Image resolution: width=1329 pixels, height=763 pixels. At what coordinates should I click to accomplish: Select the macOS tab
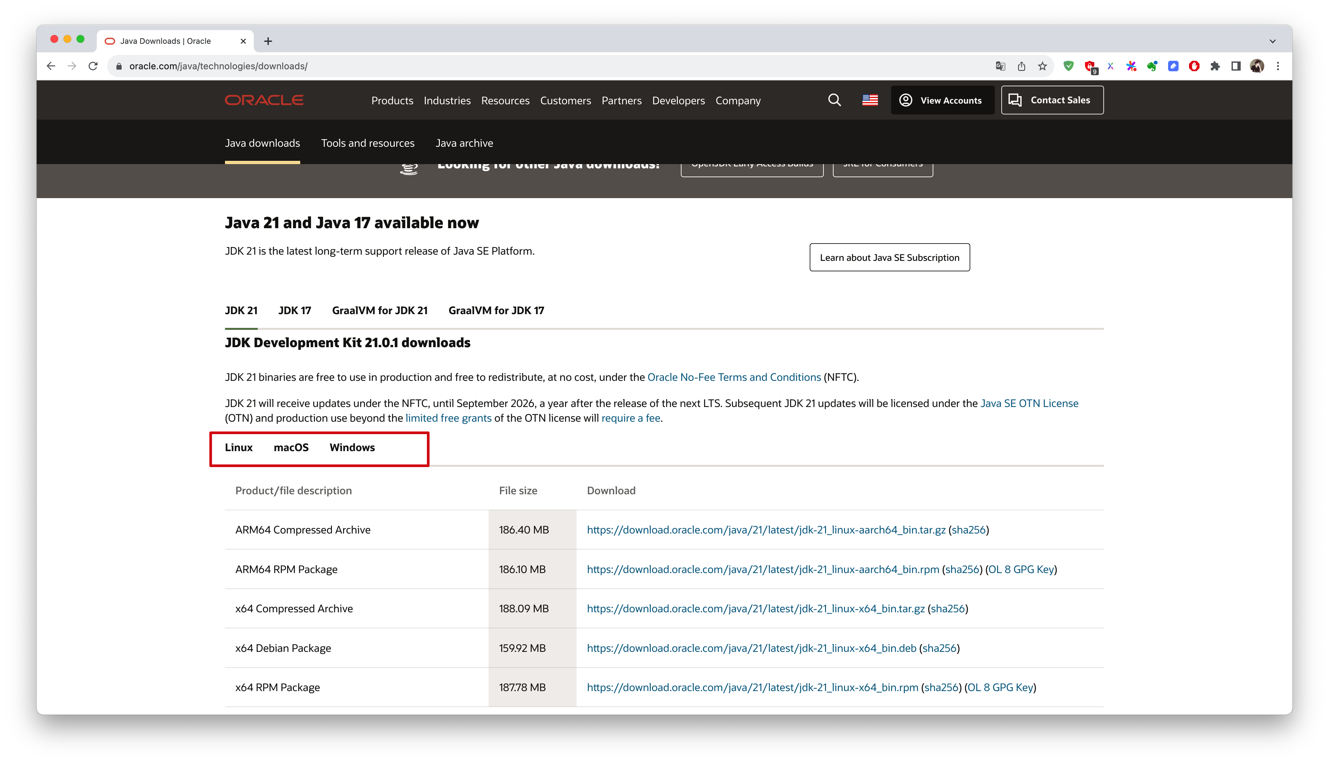(291, 448)
